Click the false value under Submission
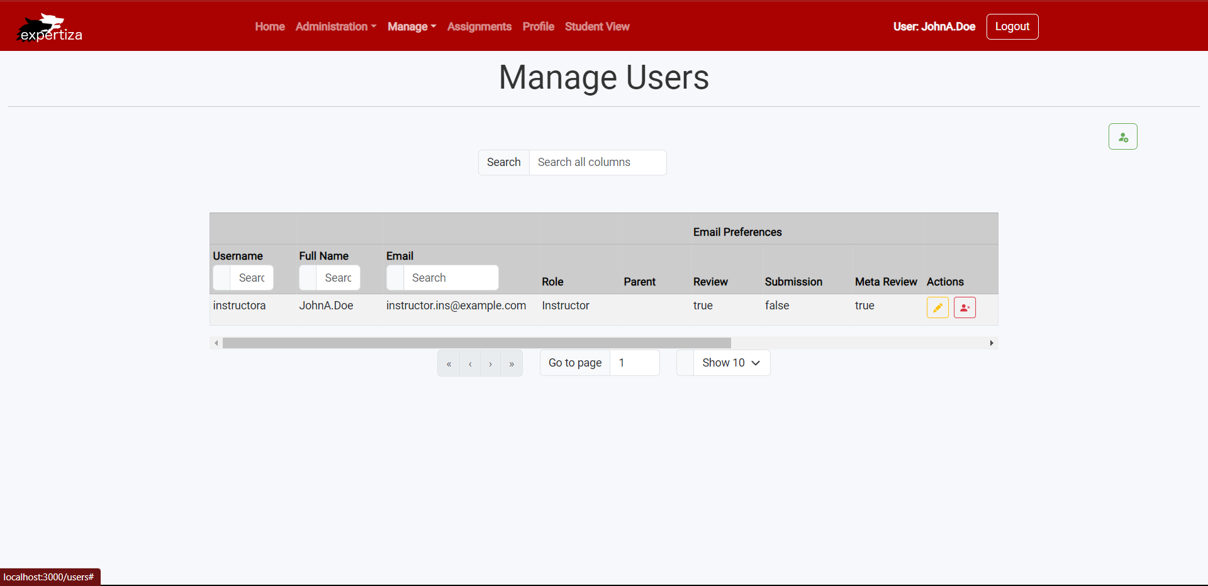The width and height of the screenshot is (1208, 586). click(777, 306)
